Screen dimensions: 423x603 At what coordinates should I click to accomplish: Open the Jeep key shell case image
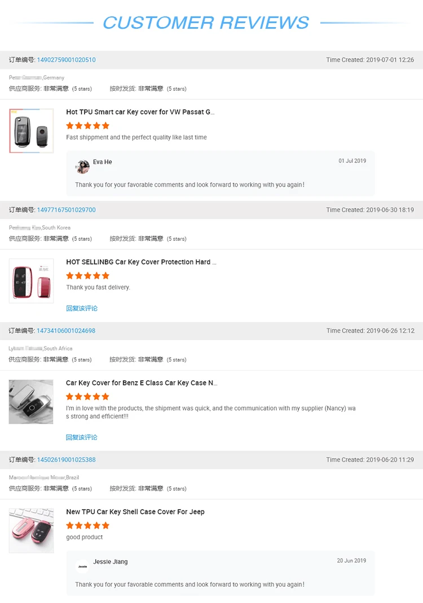tap(32, 530)
